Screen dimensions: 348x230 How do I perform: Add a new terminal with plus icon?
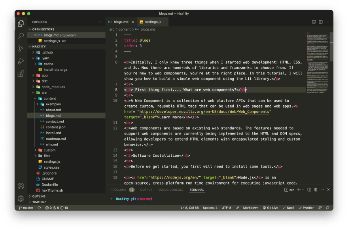299,190
